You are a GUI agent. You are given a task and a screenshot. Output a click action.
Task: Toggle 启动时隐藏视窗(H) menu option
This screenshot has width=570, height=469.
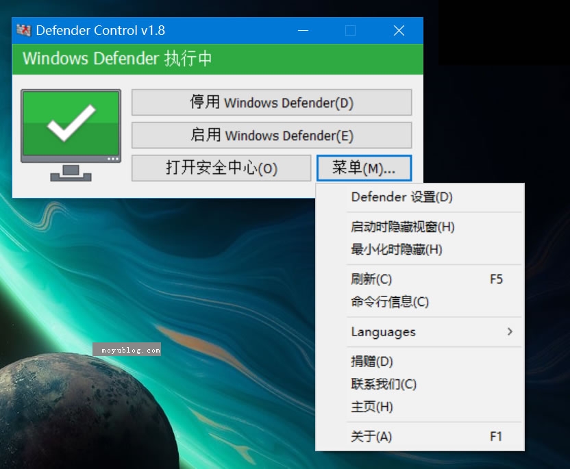(420, 227)
